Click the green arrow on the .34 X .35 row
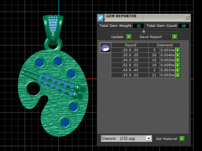 tap(178, 60)
